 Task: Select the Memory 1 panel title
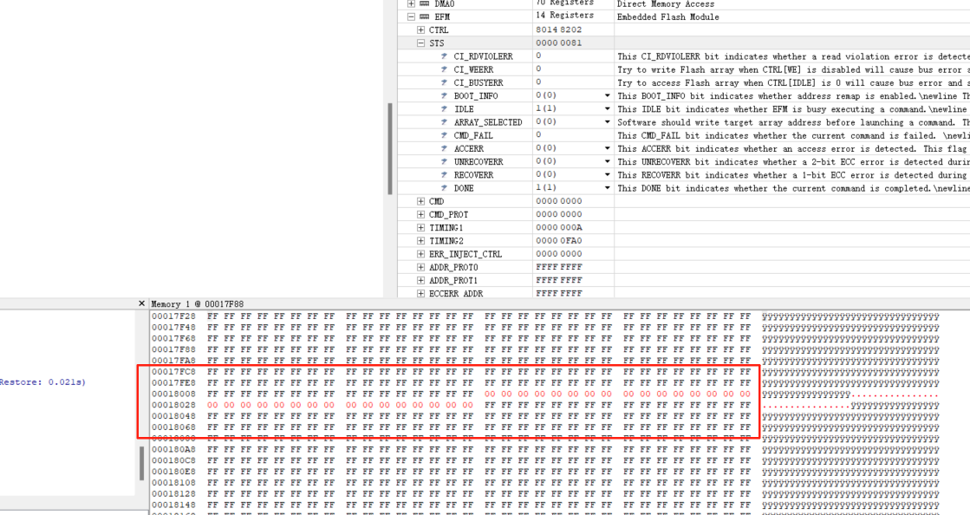[197, 304]
